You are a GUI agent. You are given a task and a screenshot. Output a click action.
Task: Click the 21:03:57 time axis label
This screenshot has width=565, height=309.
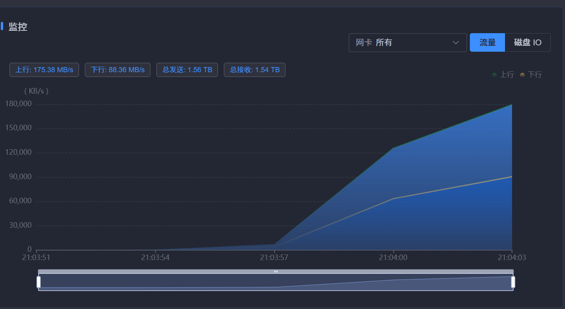coord(274,258)
